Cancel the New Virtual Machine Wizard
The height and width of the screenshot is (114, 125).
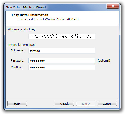pyautogui.click(x=107, y=104)
